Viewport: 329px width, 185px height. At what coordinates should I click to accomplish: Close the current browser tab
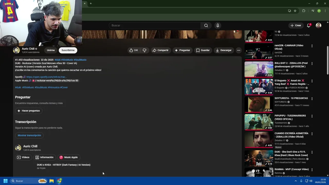click(85, 3)
